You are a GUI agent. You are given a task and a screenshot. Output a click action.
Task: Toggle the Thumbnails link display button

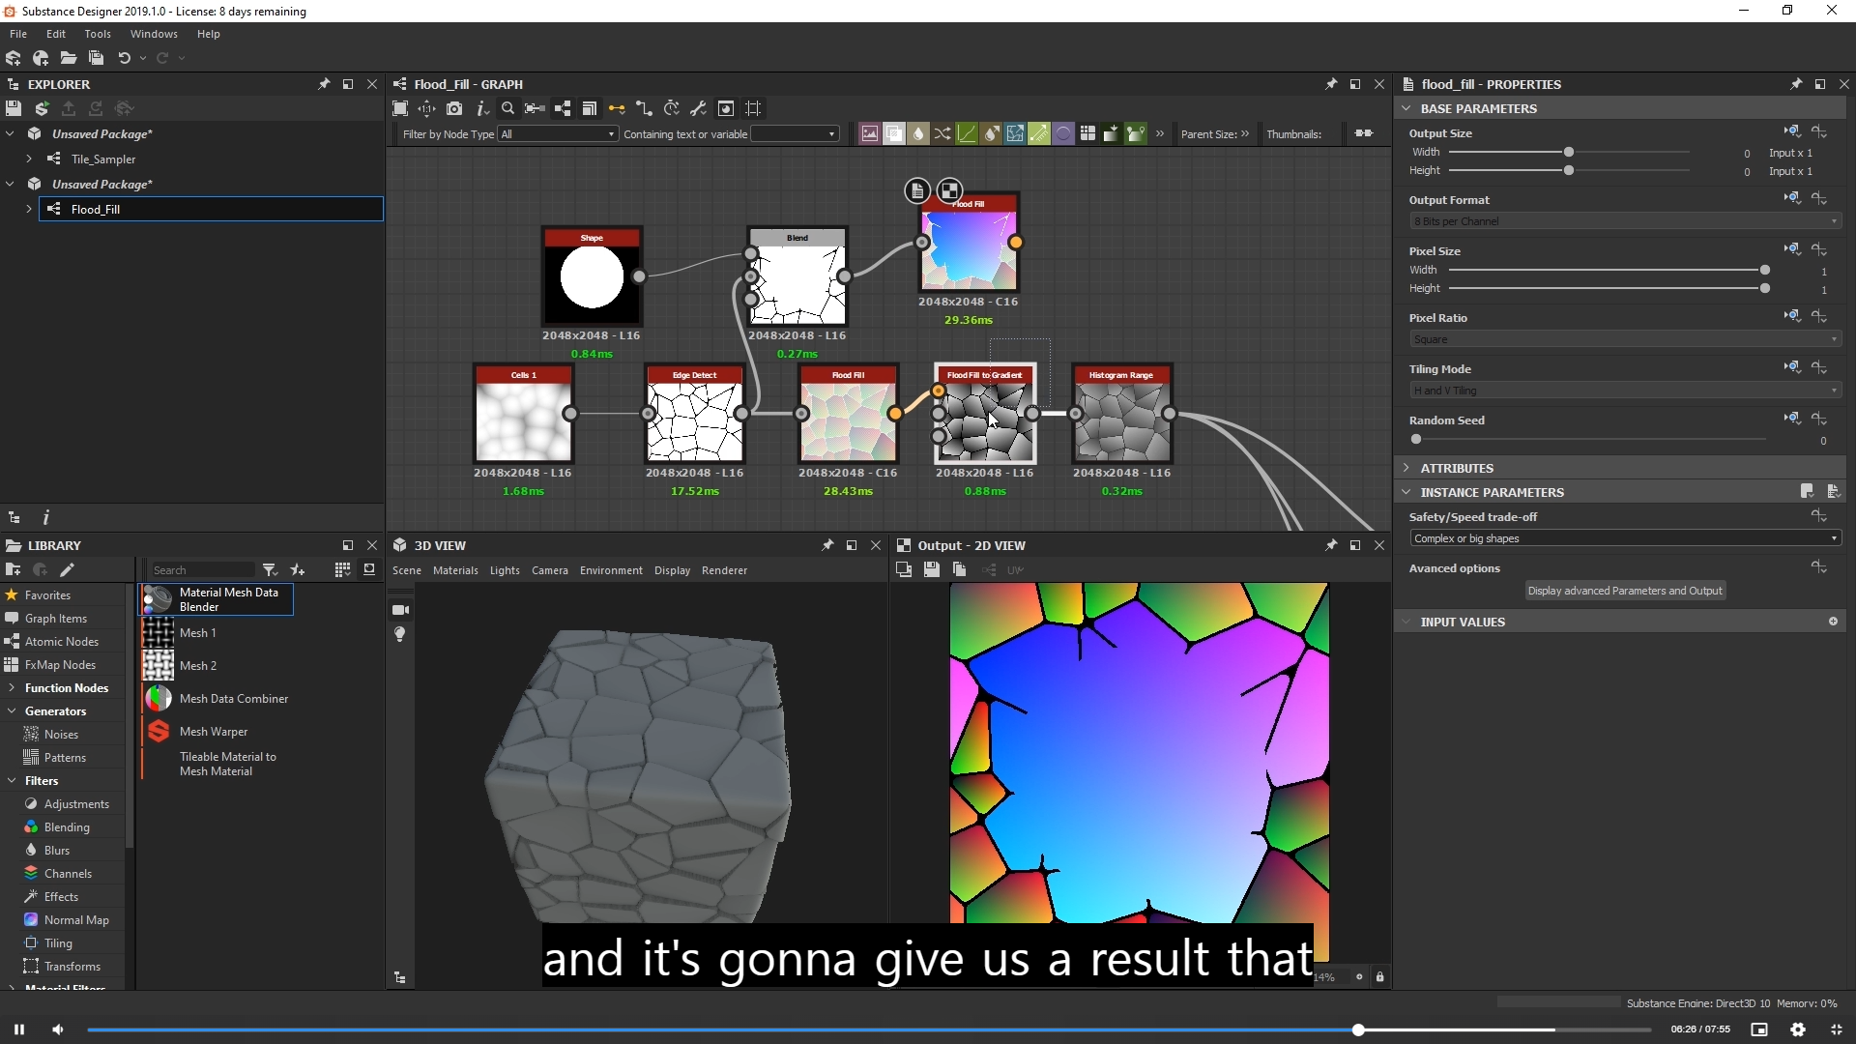pos(1364,133)
